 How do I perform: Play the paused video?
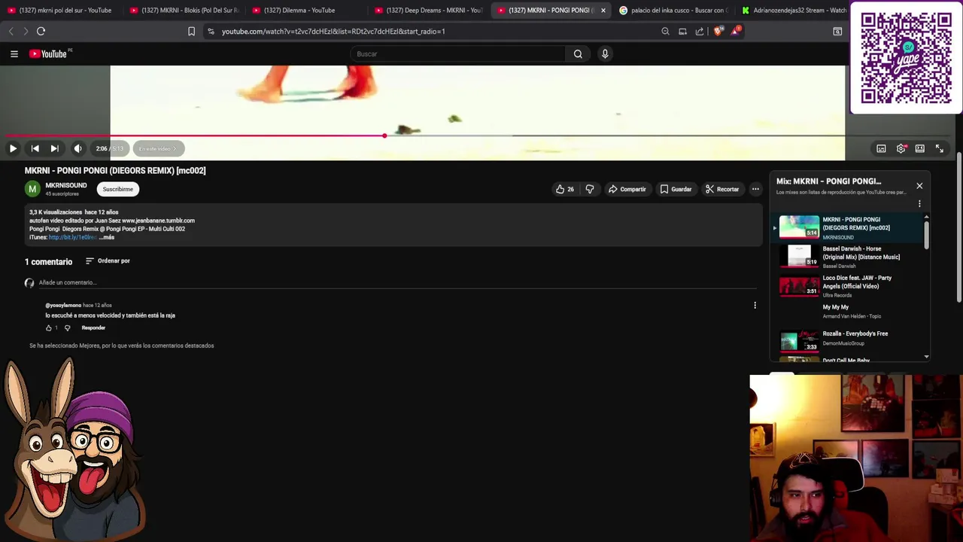coord(13,148)
